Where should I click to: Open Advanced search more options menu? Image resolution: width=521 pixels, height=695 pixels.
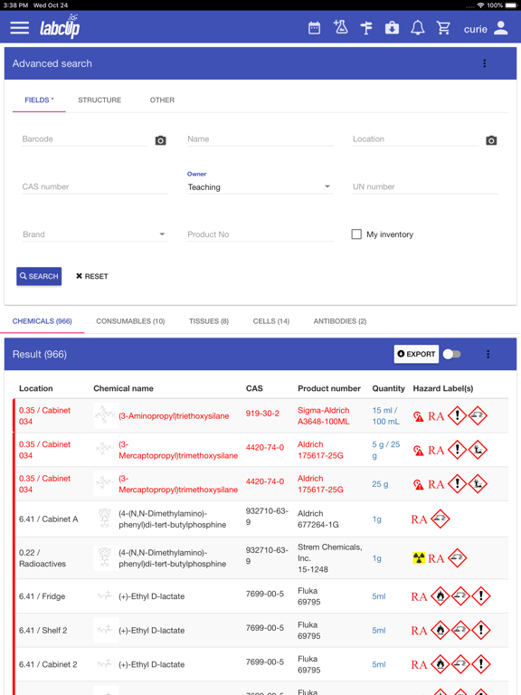click(484, 63)
